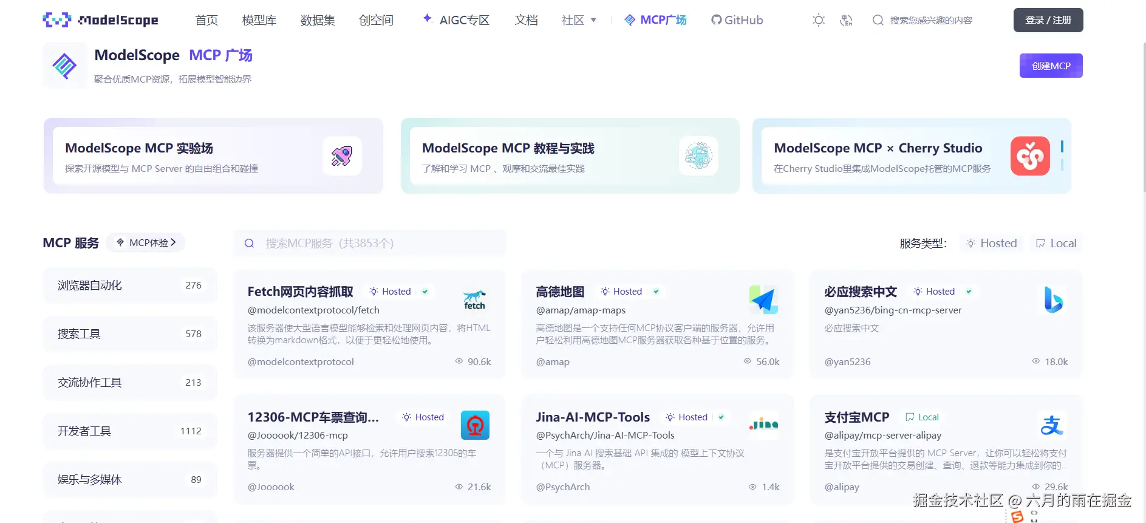
Task: Open AIGC专区 in the navigation
Action: click(465, 20)
